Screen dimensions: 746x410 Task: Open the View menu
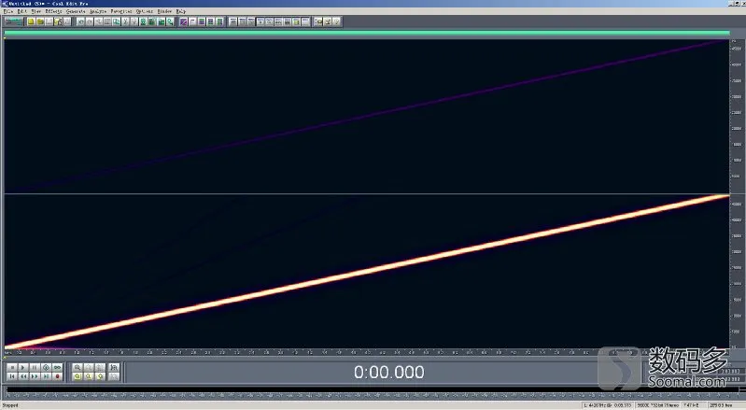click(36, 11)
